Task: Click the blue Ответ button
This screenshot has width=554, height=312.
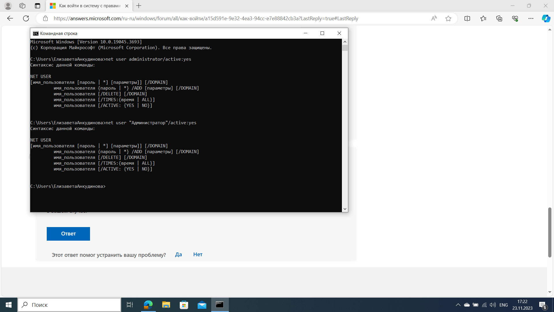Action: 68,234
